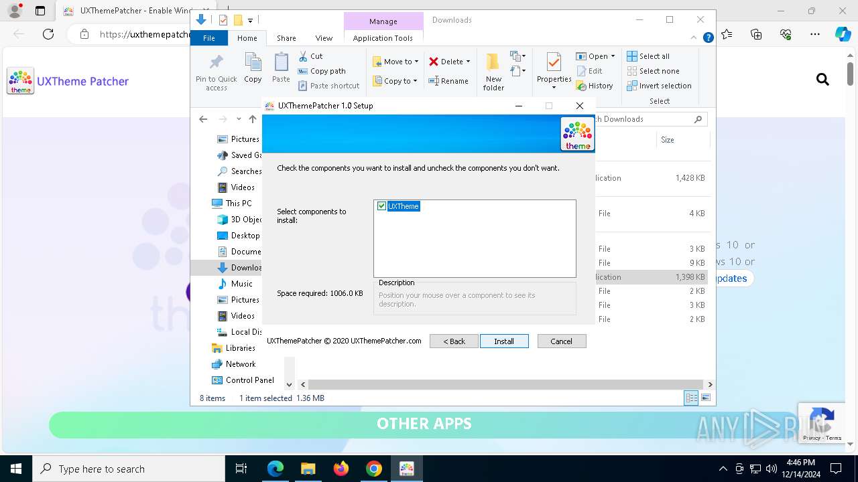Click the taskbar search box
Screen dimensions: 858x482
click(129, 469)
